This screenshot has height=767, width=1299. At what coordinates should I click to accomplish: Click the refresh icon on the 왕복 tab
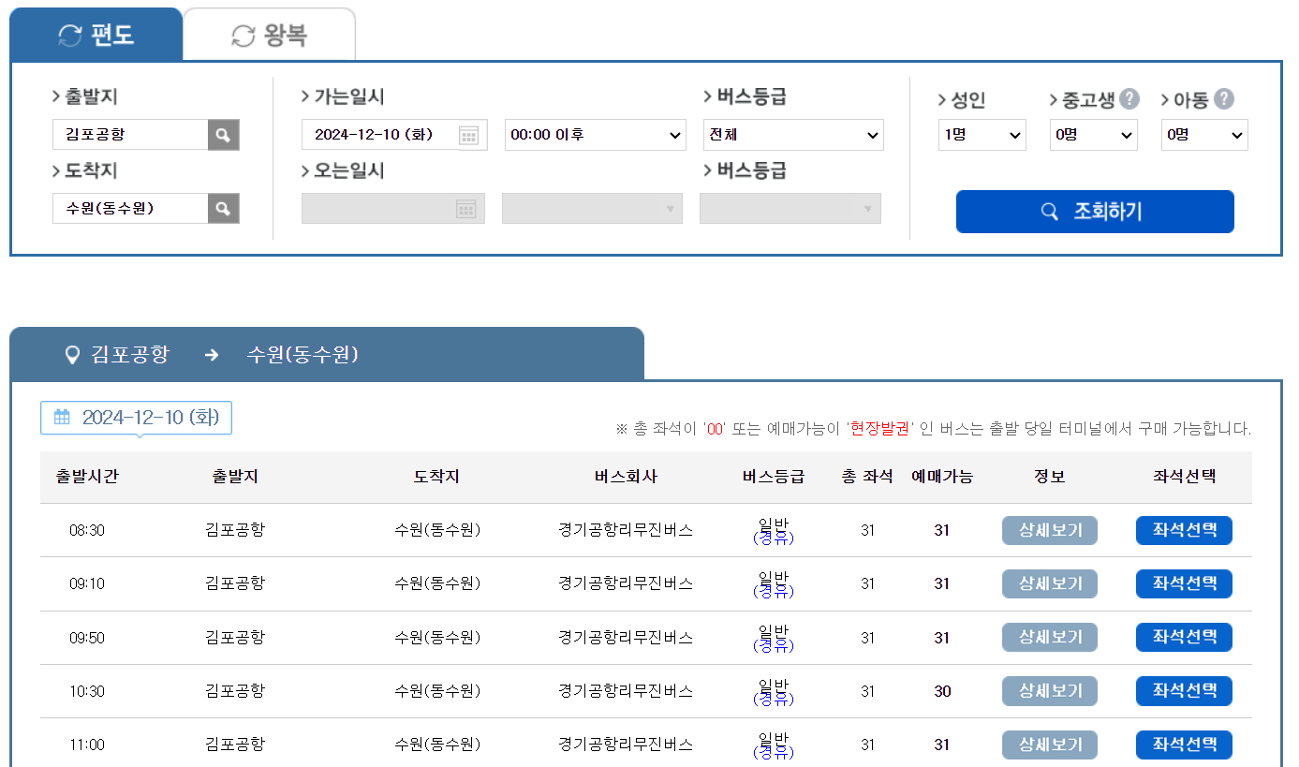244,36
